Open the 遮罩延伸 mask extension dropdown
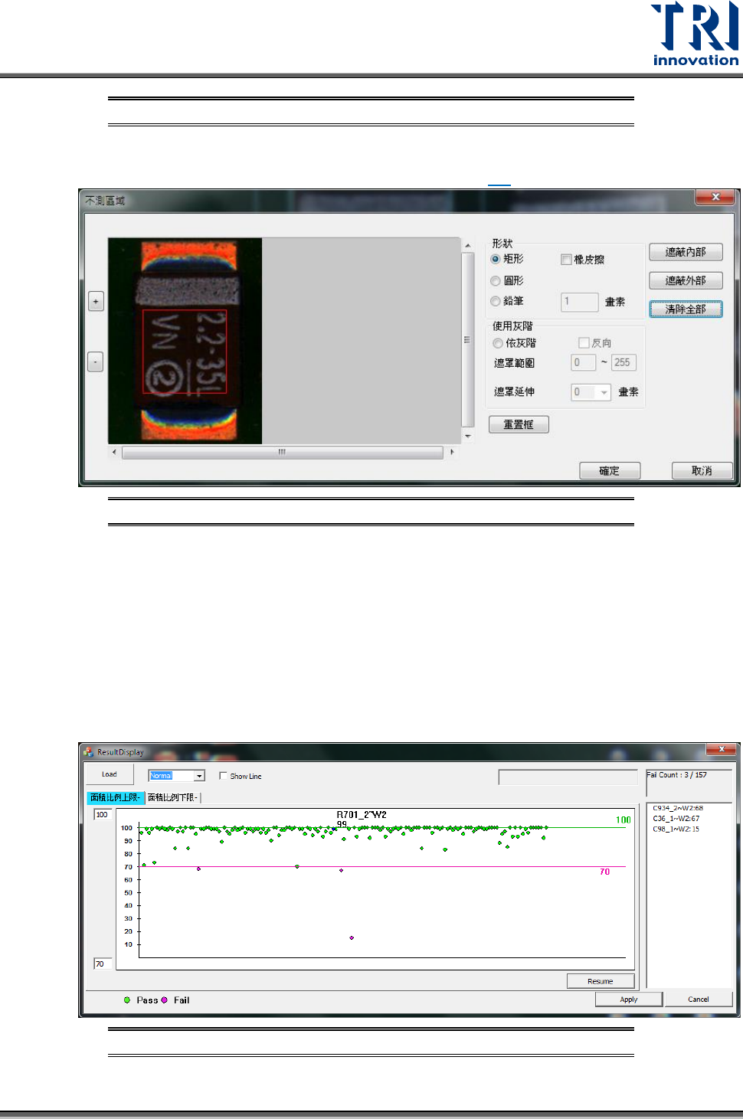Viewport: 743px width, 1119px height. click(x=604, y=392)
